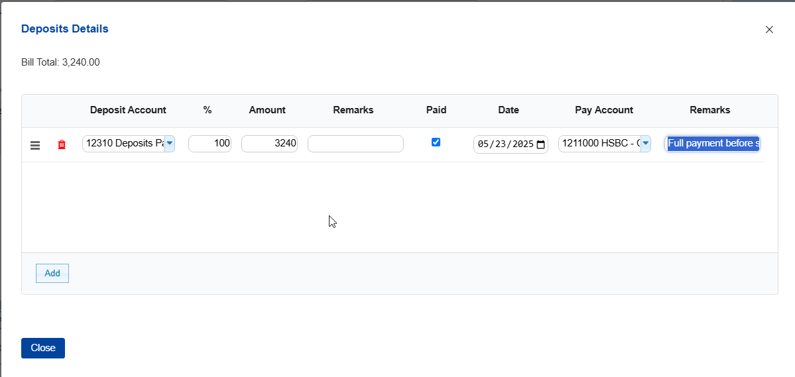Image resolution: width=795 pixels, height=377 pixels.
Task: Click the percent field showing 100
Action: pos(210,143)
